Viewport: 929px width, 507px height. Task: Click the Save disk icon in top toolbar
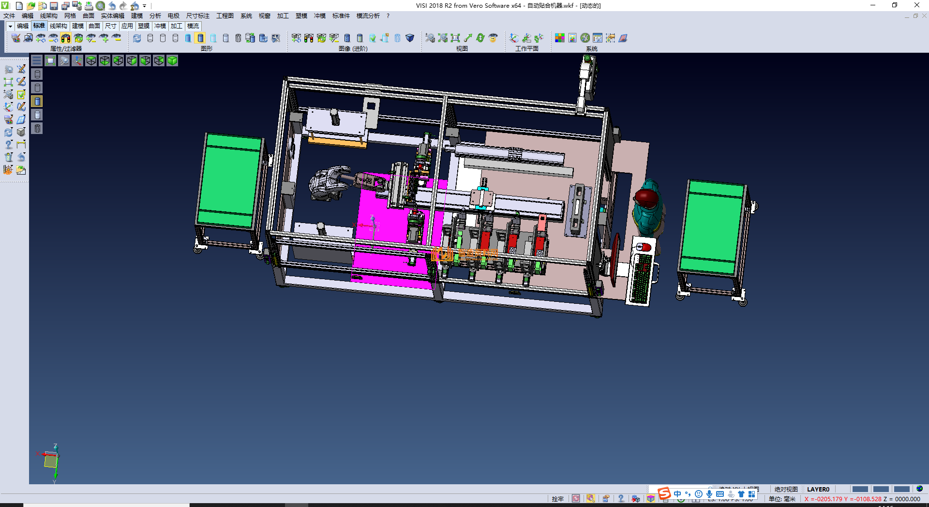[54, 6]
